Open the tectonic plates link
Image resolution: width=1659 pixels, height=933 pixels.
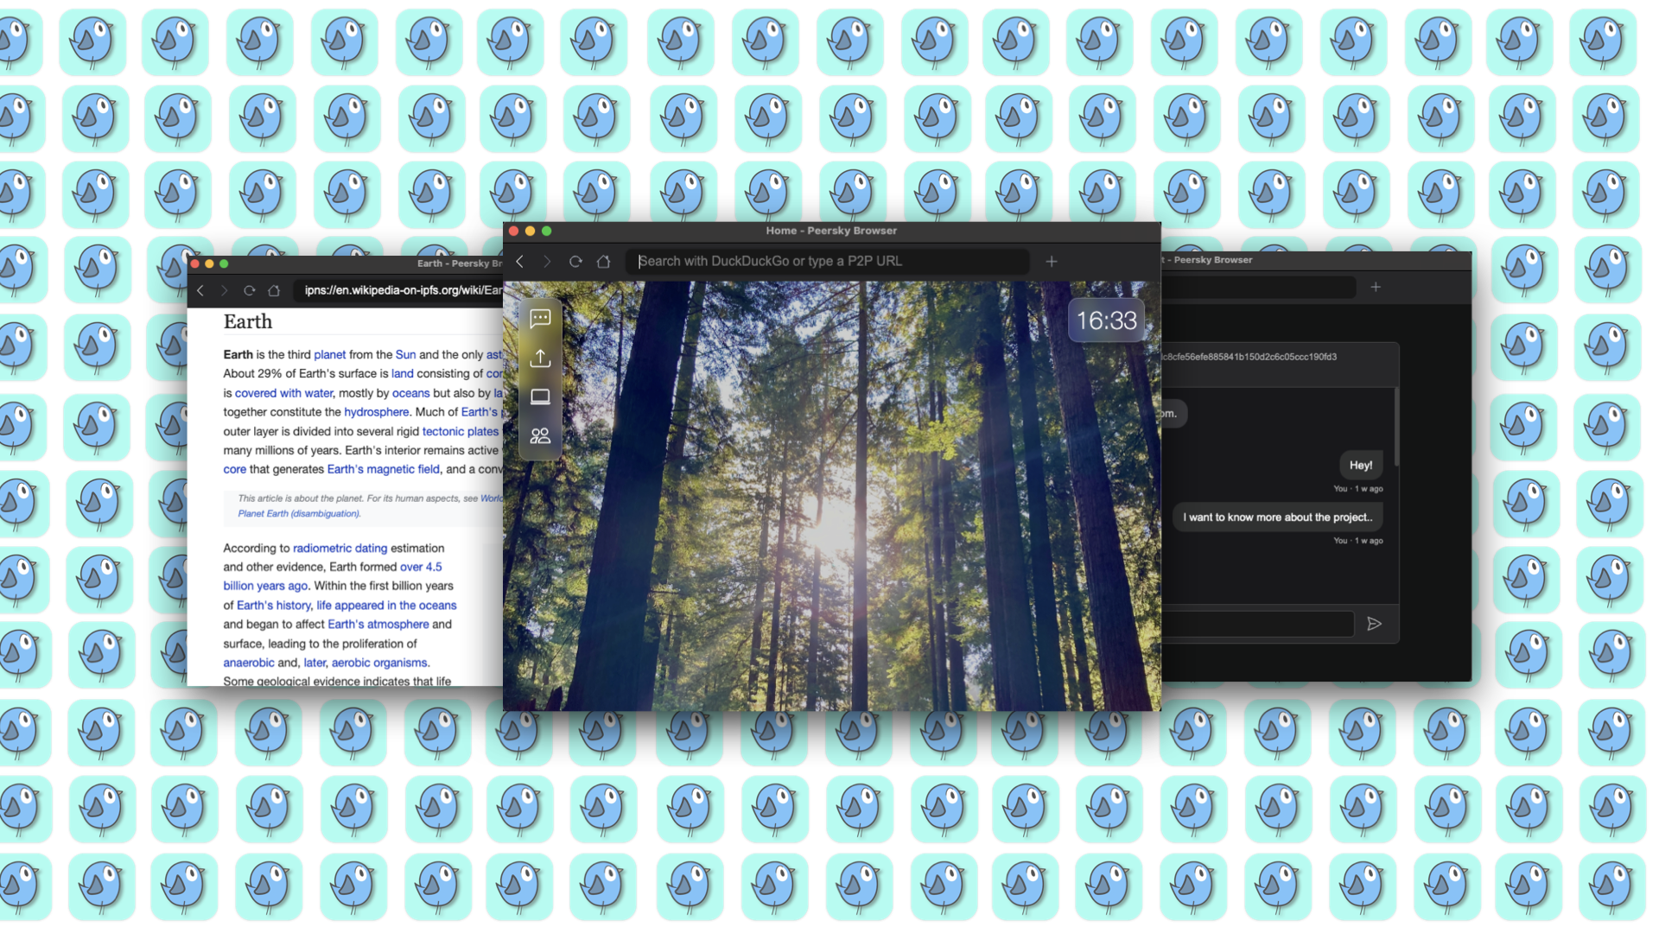coord(460,431)
